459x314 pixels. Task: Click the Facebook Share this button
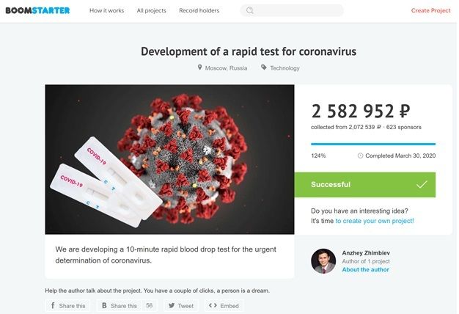(67, 306)
